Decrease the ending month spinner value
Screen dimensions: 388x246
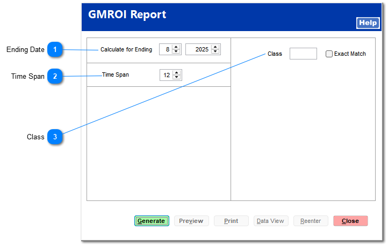(x=176, y=51)
